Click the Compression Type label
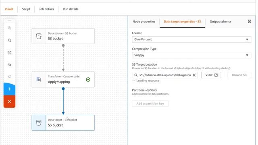This screenshot has height=145, width=258. [x=144, y=49]
